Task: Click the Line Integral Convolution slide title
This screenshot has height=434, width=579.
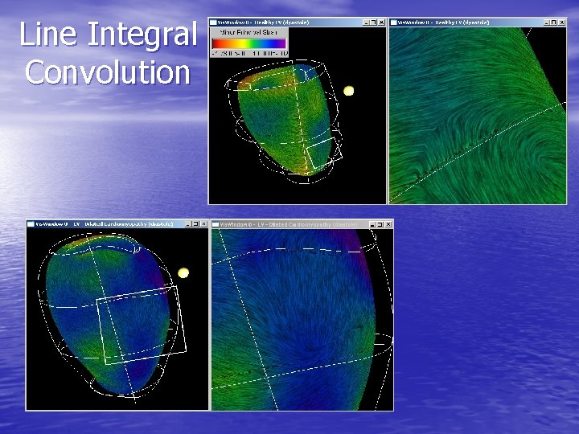Action: pyautogui.click(x=109, y=52)
